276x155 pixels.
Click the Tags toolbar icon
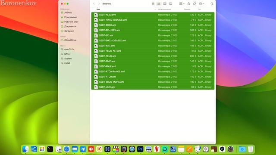[194, 4]
